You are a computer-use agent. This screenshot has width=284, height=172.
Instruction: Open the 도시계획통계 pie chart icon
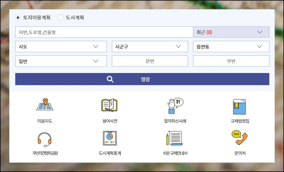[109, 138]
